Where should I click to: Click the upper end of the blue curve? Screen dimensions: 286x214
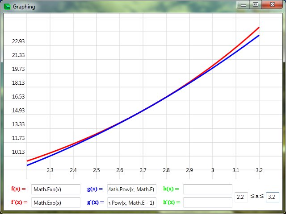(258, 36)
